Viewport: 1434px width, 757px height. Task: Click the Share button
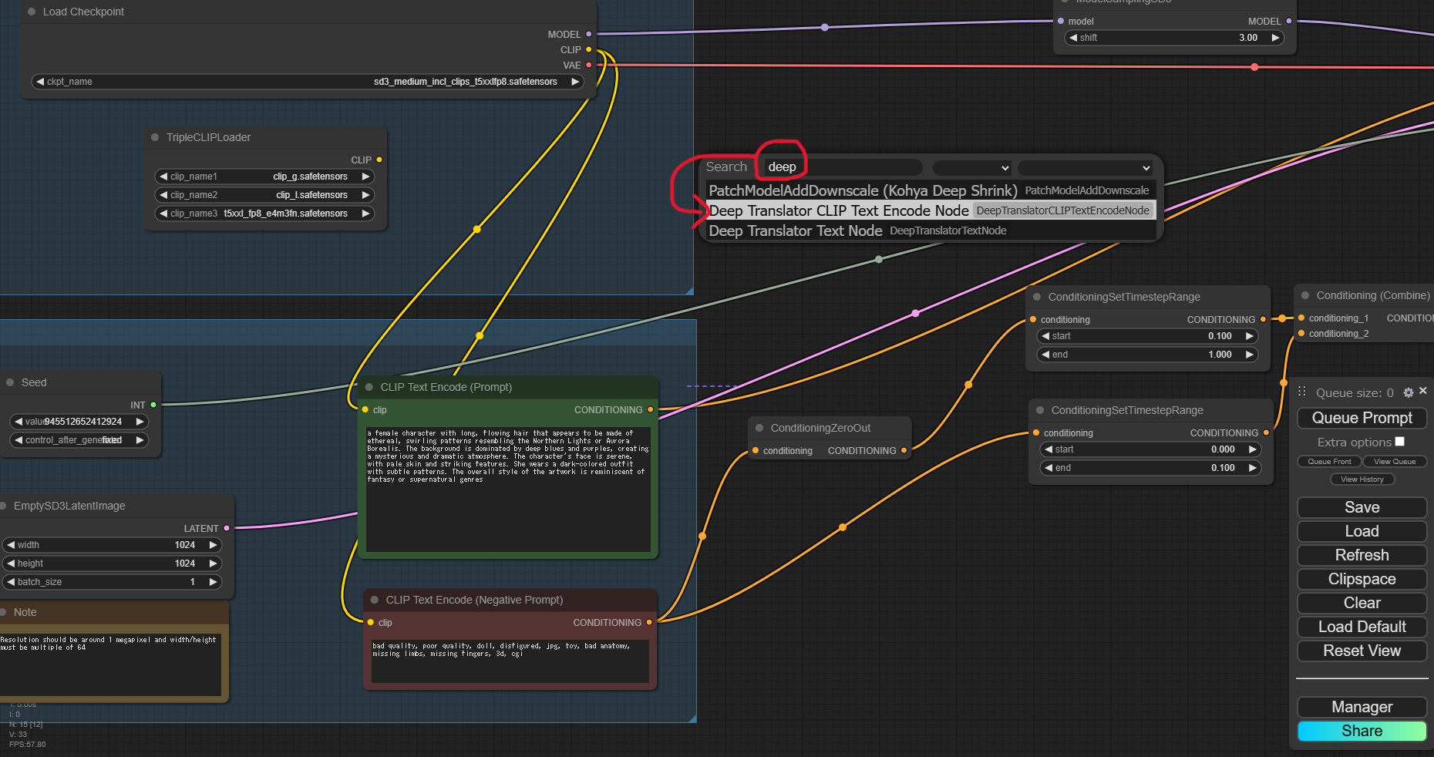click(1362, 731)
